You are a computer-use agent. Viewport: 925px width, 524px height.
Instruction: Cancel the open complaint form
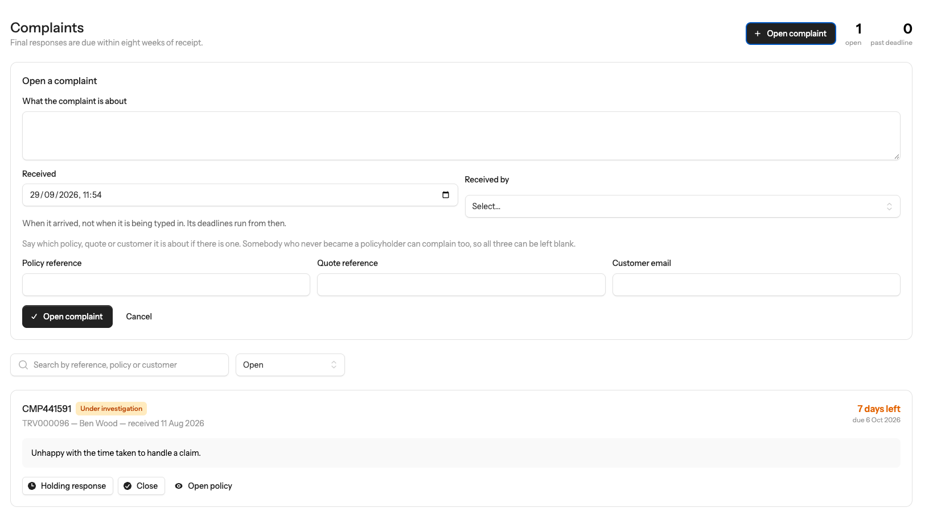[139, 317]
